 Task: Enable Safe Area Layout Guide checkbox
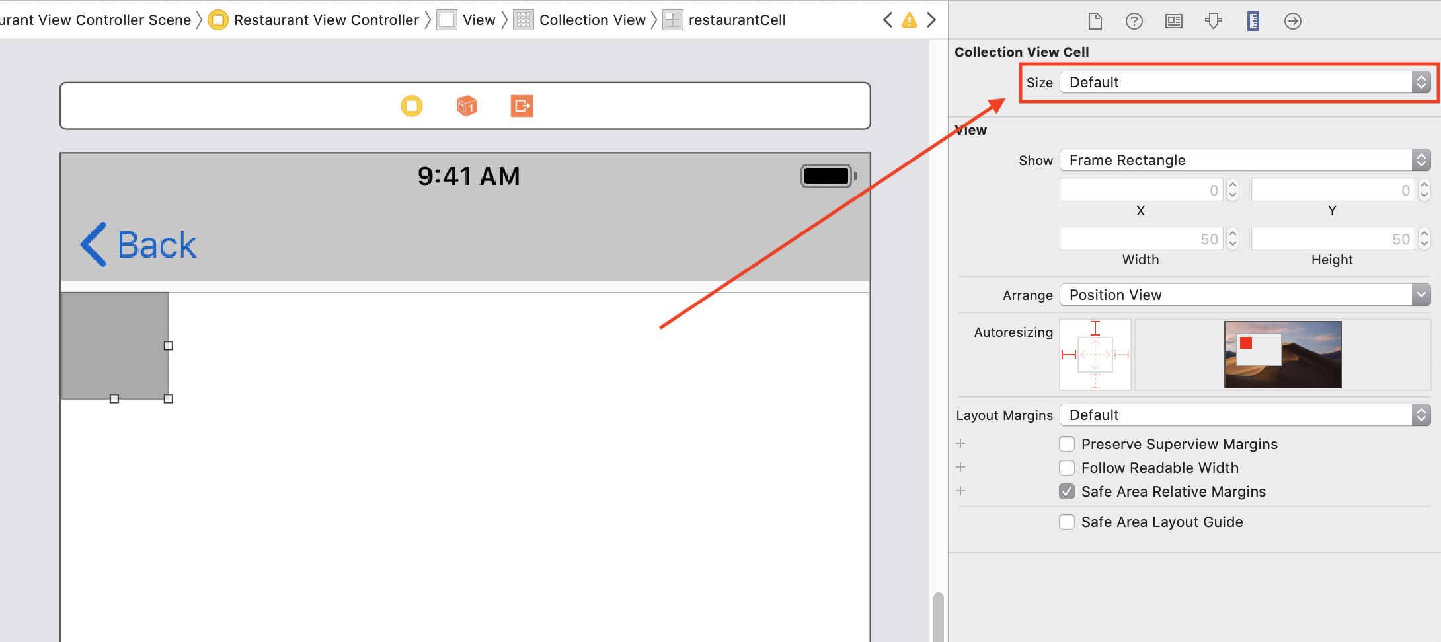click(1067, 522)
